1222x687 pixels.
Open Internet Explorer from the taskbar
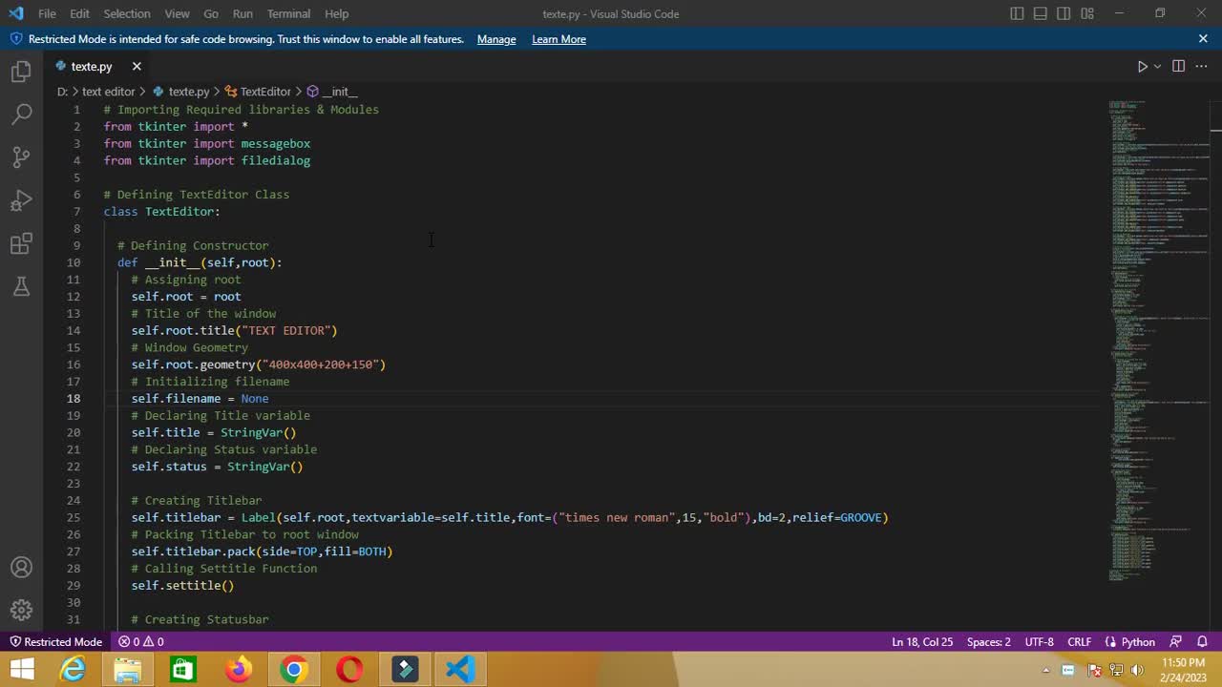(73, 670)
